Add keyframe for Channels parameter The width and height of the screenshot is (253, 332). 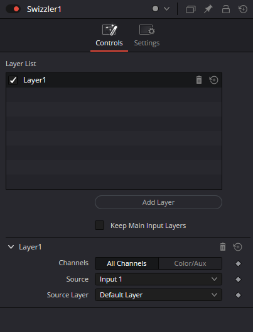pos(238,263)
